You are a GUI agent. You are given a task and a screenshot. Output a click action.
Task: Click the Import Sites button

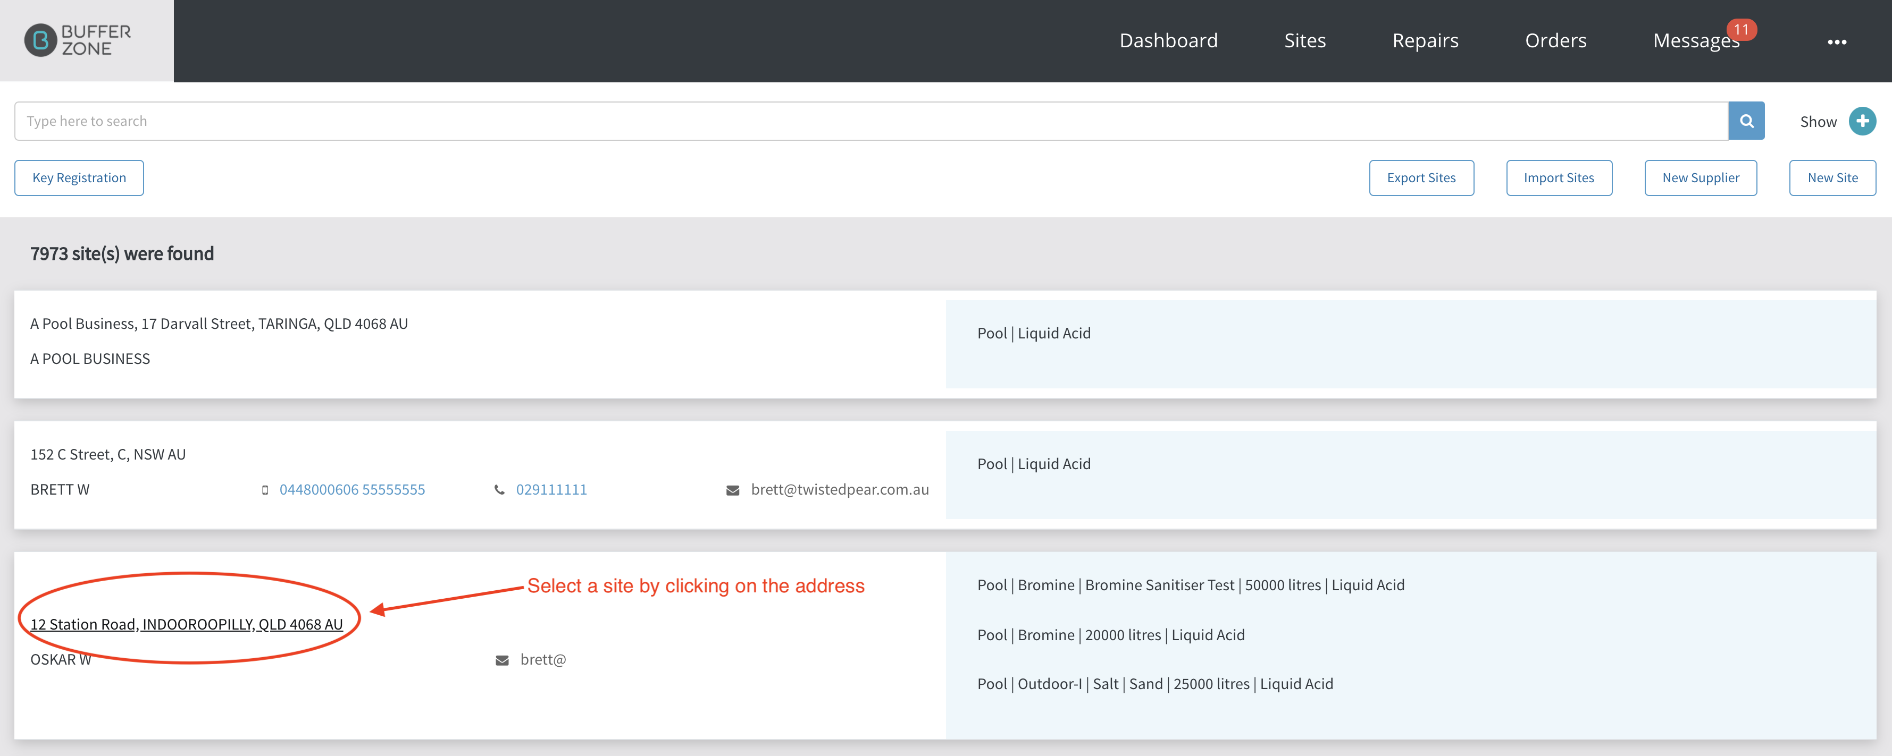tap(1559, 177)
